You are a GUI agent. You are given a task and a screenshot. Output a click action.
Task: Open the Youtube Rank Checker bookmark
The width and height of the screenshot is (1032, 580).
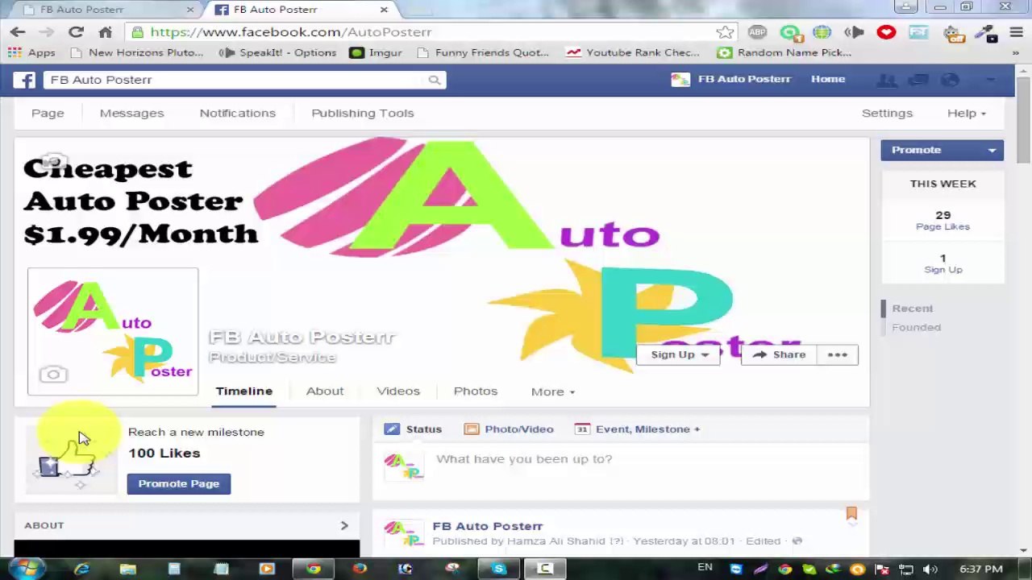(633, 52)
